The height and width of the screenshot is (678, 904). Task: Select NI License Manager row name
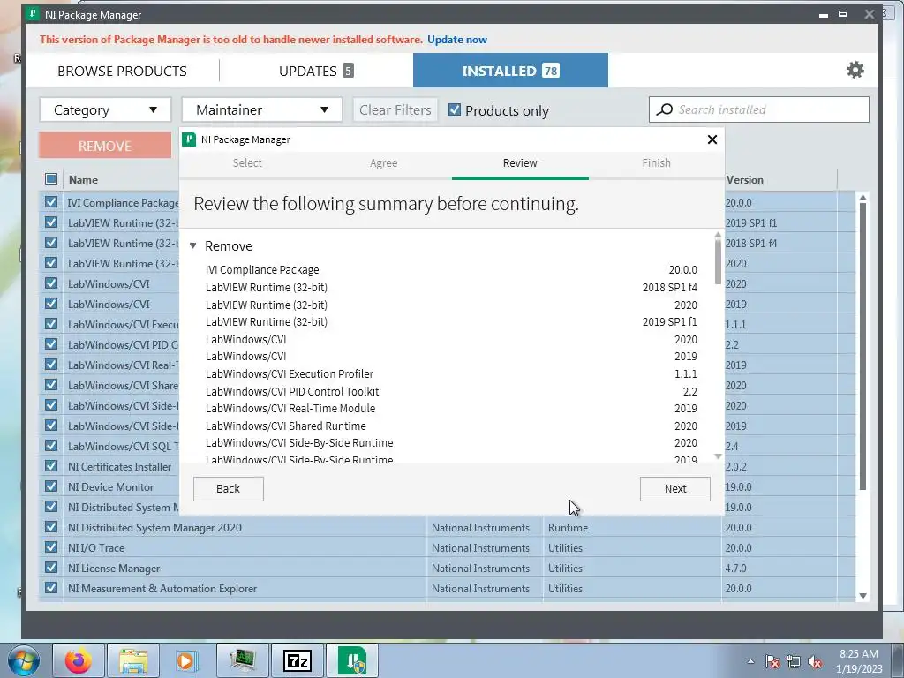114,568
